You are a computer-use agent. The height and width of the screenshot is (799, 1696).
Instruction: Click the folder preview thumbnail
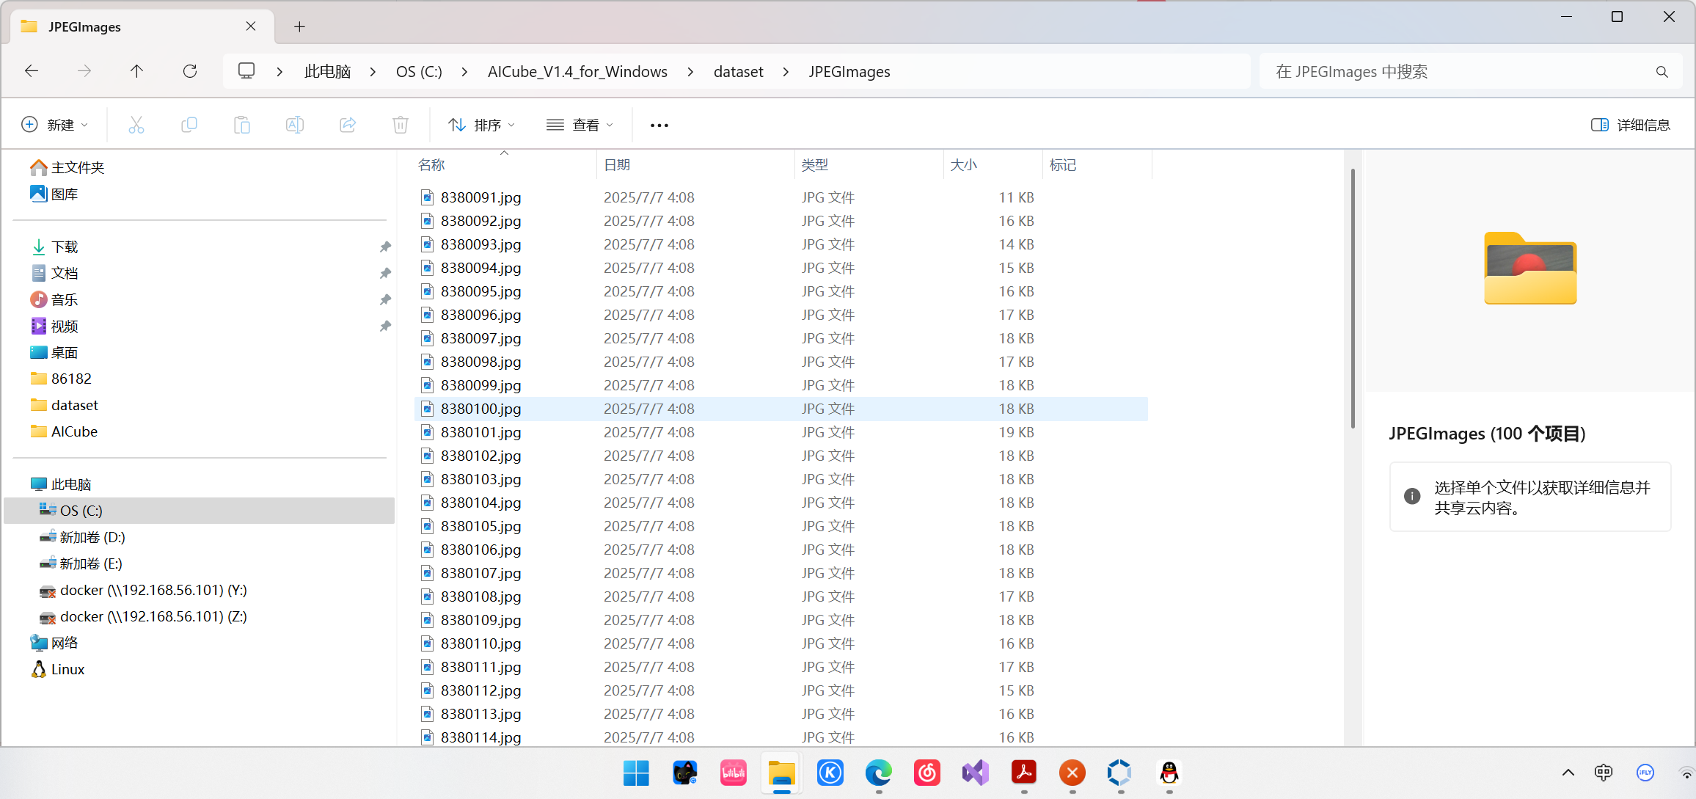pos(1530,268)
